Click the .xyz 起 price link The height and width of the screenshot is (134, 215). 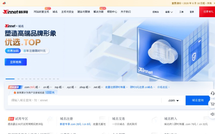71,87
